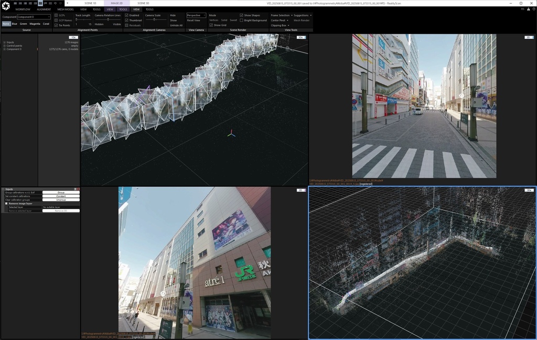Click the redo arrow in title bar
This screenshot has height=340, width=537.
[x=60, y=3]
